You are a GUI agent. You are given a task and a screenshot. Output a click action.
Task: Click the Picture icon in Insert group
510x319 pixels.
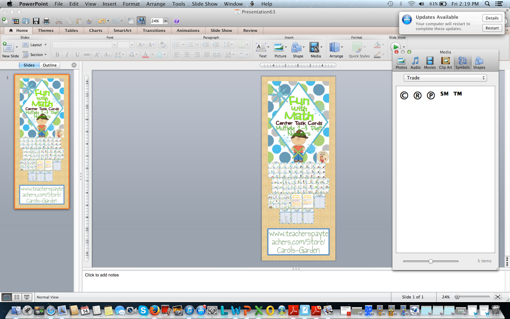(279, 48)
